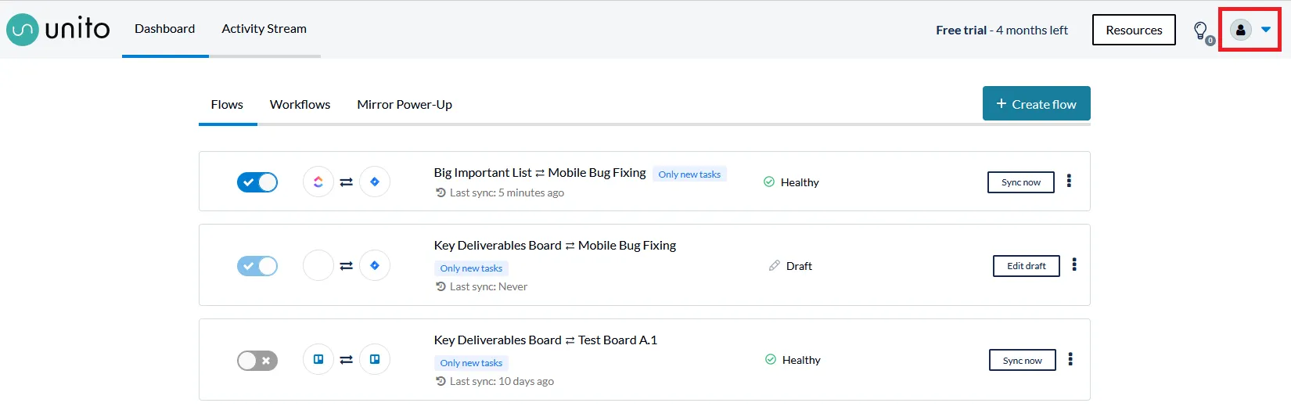Switch to the Workflows tab

click(x=300, y=105)
